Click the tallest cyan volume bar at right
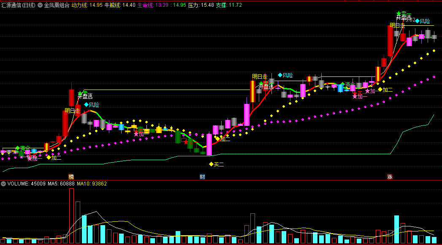 tap(396, 229)
